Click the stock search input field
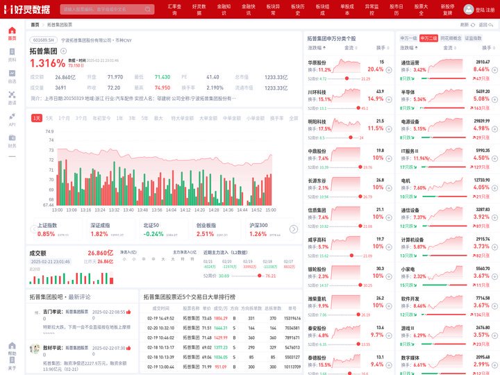The width and height of the screenshot is (500, 375). pyautogui.click(x=107, y=9)
